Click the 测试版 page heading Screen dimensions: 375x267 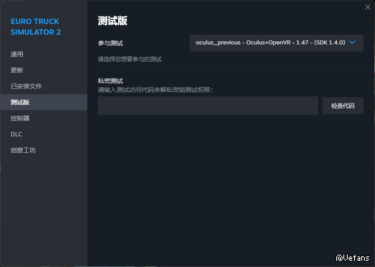pyautogui.click(x=113, y=21)
